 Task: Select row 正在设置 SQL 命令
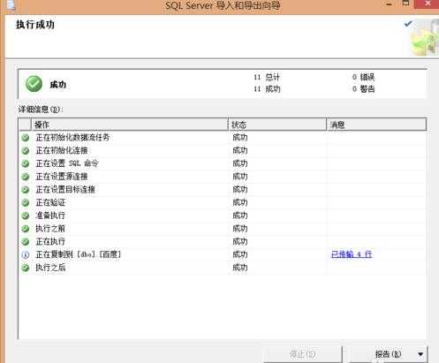pyautogui.click(x=223, y=163)
